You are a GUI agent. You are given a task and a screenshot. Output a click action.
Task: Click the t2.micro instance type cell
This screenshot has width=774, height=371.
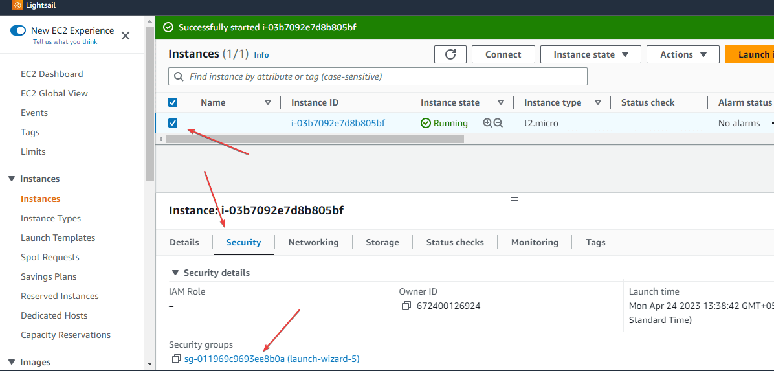pos(541,123)
